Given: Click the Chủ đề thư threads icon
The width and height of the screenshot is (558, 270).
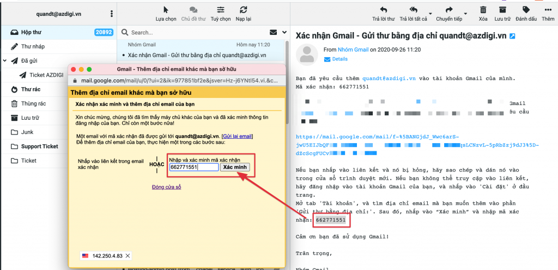Looking at the screenshot, I should click(x=193, y=14).
